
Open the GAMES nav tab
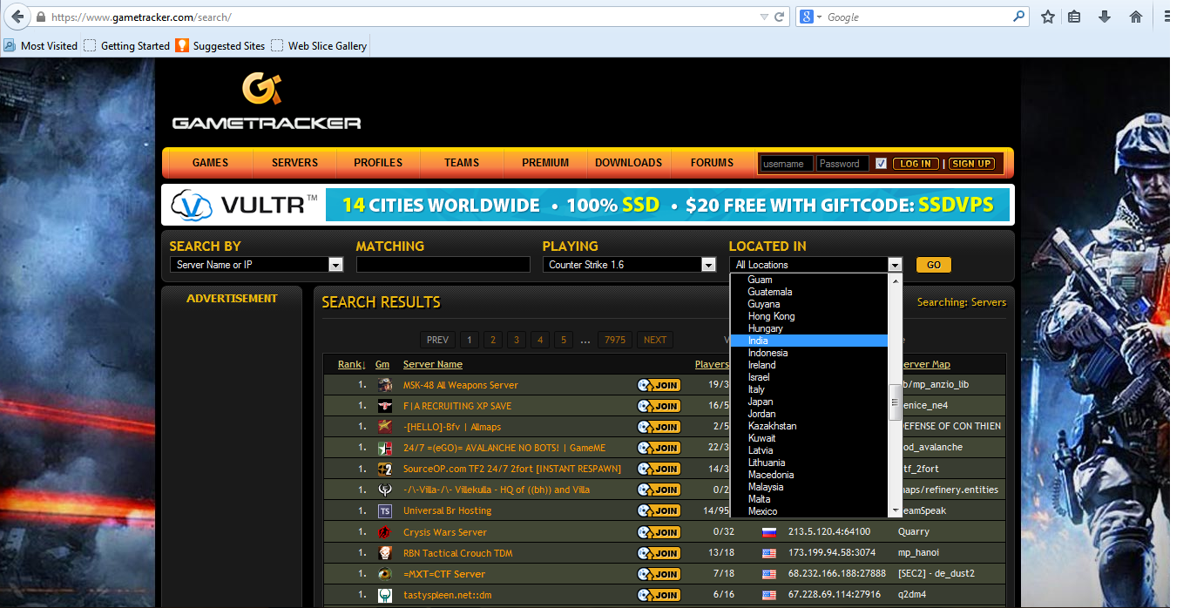[210, 163]
